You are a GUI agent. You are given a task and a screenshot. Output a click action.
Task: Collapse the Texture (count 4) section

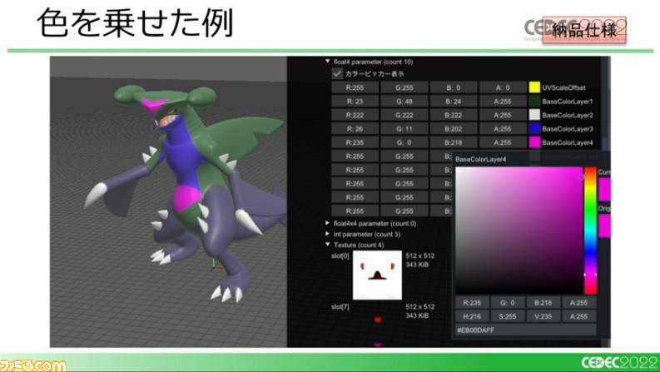click(x=327, y=245)
